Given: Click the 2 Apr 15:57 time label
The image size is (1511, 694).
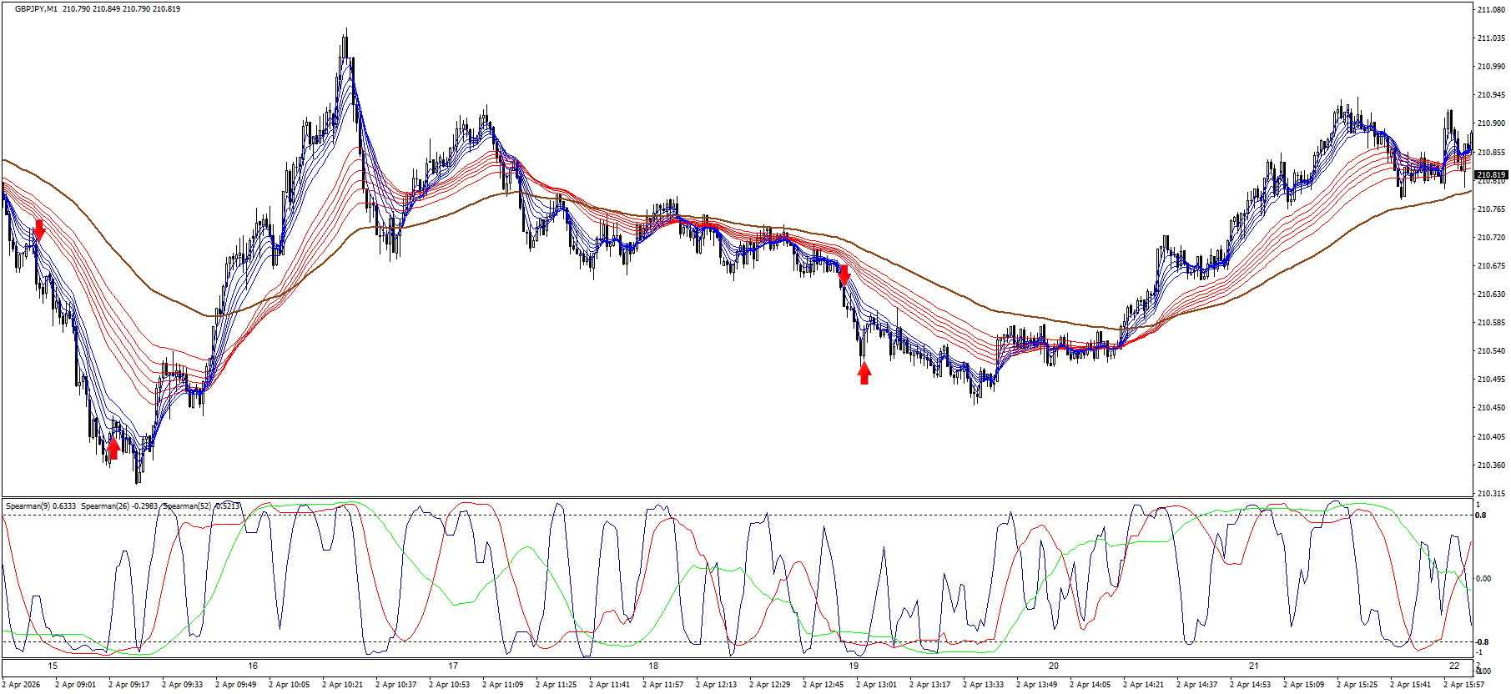Looking at the screenshot, I should [1463, 685].
